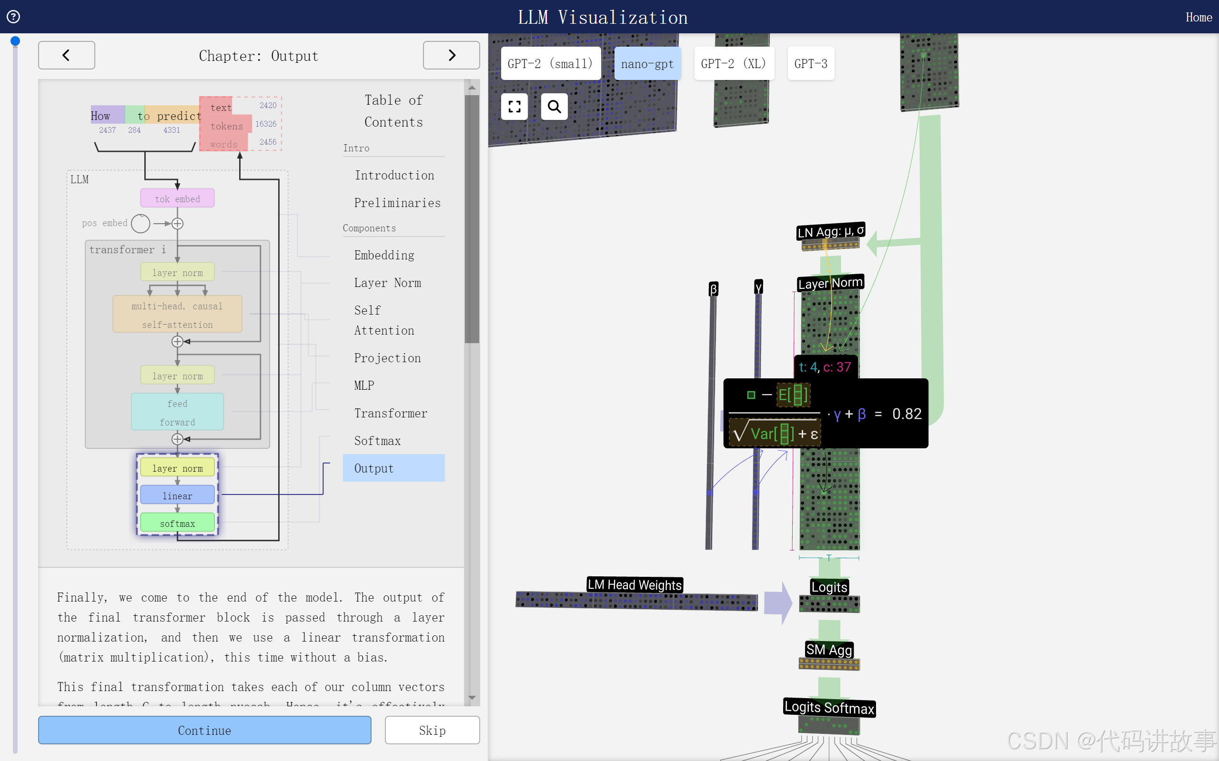Click the previous chapter arrow
Viewport: 1219px width, 761px height.
click(x=66, y=55)
